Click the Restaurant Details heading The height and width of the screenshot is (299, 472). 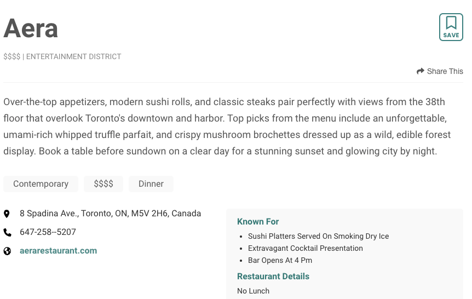273,277
